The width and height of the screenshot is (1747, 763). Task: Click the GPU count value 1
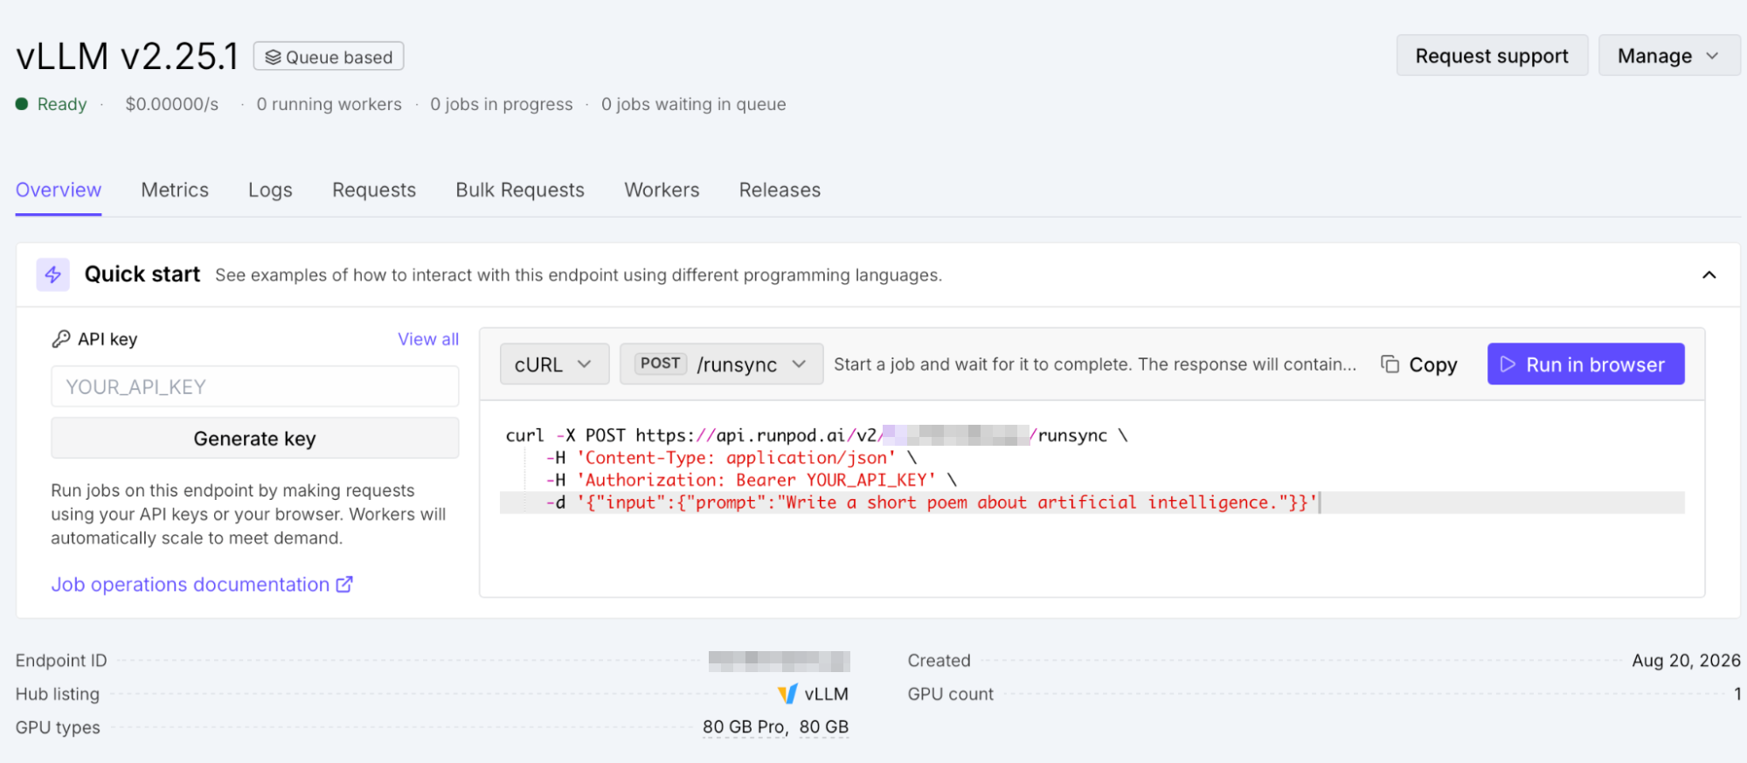(x=1737, y=694)
